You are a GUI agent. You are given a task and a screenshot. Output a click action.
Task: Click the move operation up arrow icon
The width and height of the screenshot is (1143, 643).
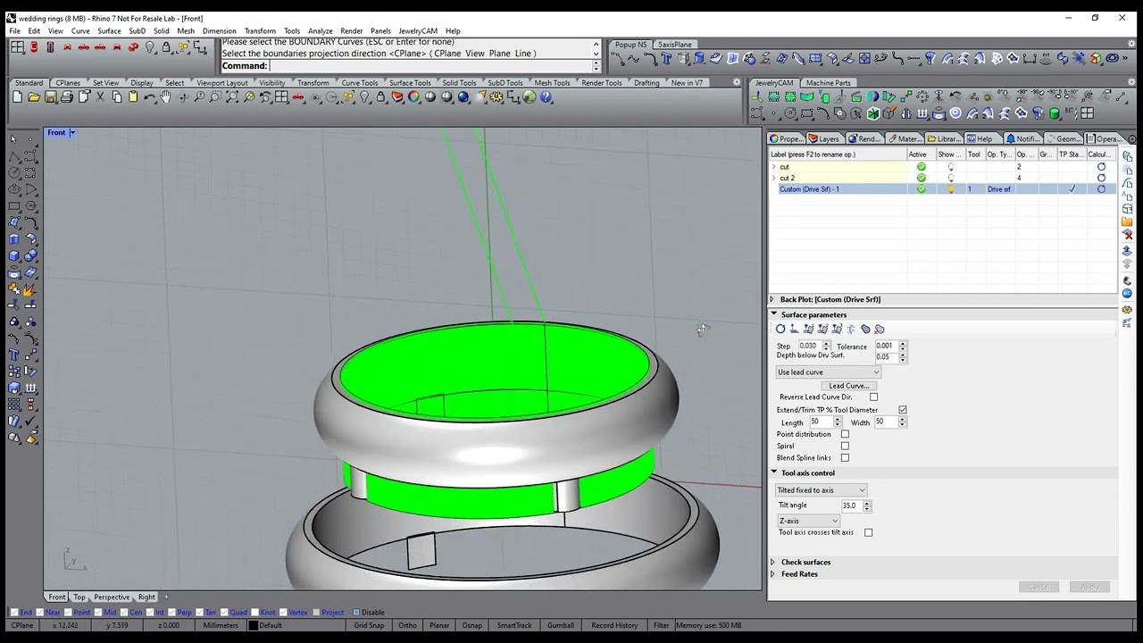click(1127, 250)
